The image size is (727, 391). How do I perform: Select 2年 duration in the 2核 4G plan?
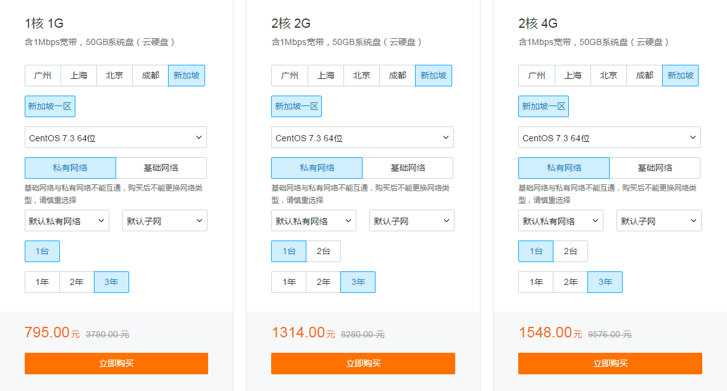click(571, 282)
